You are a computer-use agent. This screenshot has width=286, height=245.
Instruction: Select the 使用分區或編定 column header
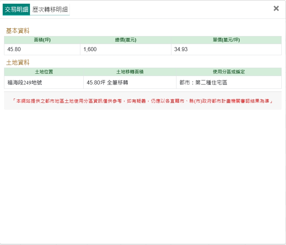[x=229, y=72]
